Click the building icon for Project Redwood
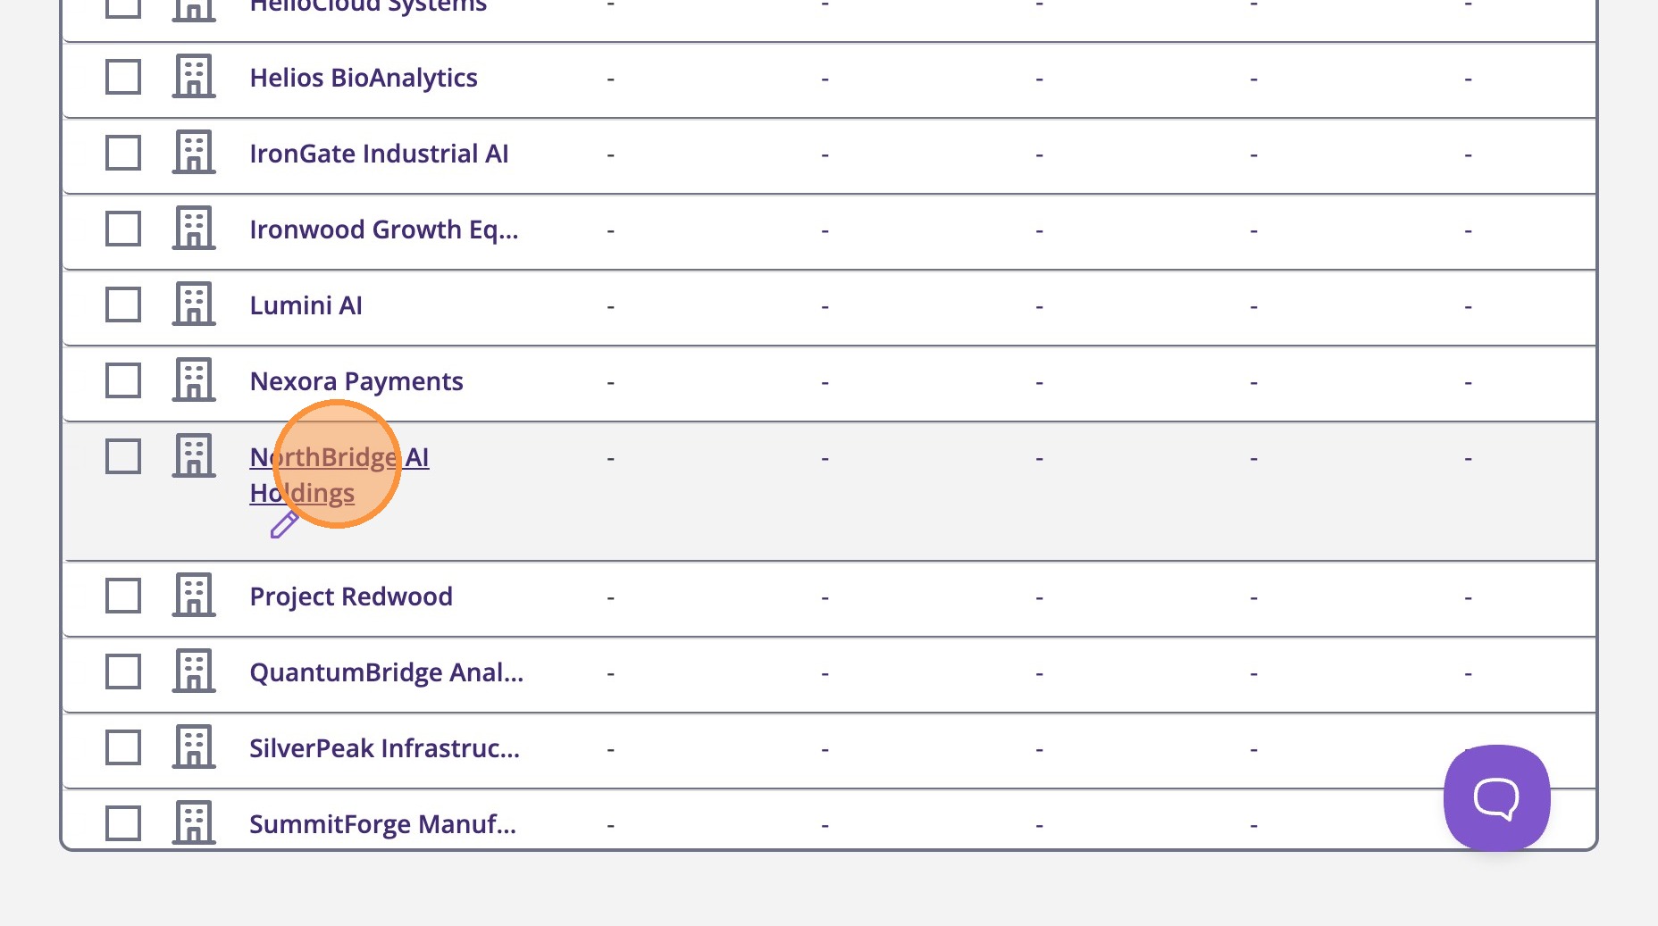 [194, 596]
